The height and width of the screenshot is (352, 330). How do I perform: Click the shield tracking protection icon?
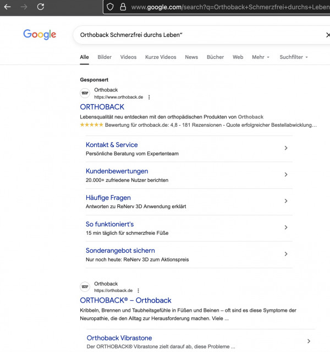tap(110, 7)
